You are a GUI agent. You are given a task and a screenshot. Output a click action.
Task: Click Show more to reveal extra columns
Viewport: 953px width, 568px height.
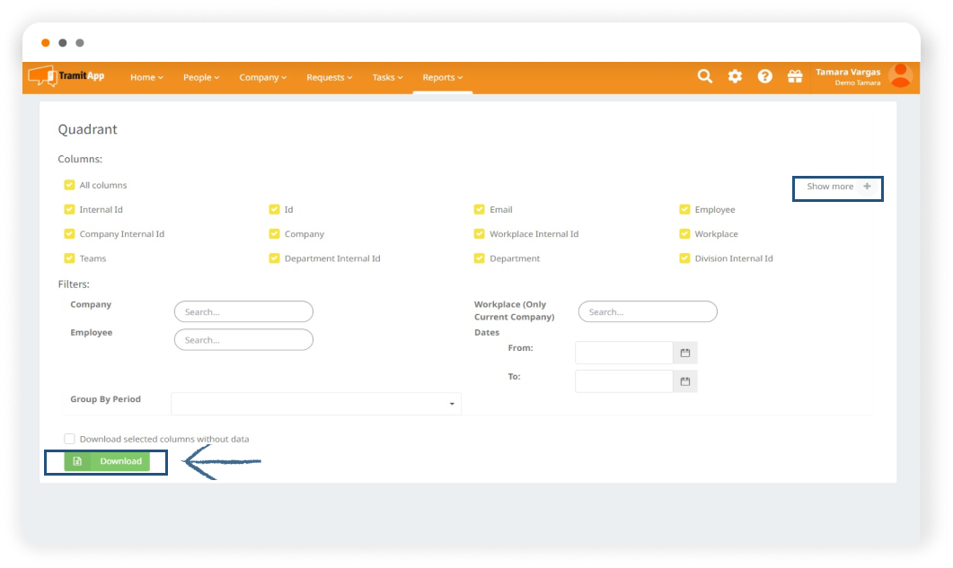[x=837, y=188]
